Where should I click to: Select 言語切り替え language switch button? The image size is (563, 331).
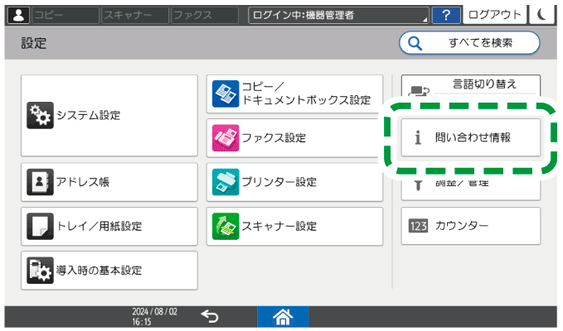tap(471, 85)
